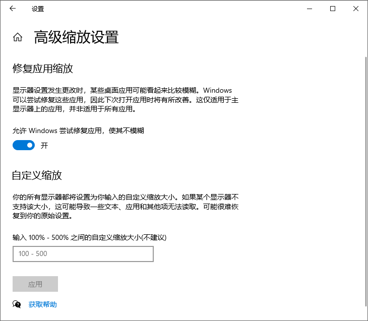368x321 pixels.
Task: Turn off the Windows app blur fix toggle
Action: coord(24,145)
